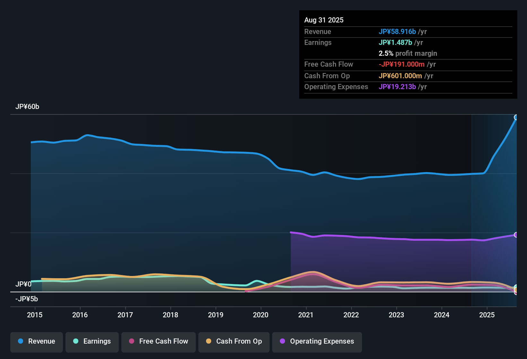The height and width of the screenshot is (359, 527).
Task: Toggle the Cash From Op legend button
Action: (x=234, y=341)
